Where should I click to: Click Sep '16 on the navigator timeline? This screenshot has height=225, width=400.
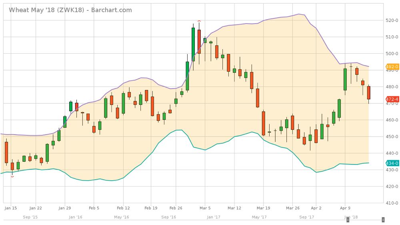tap(169, 217)
